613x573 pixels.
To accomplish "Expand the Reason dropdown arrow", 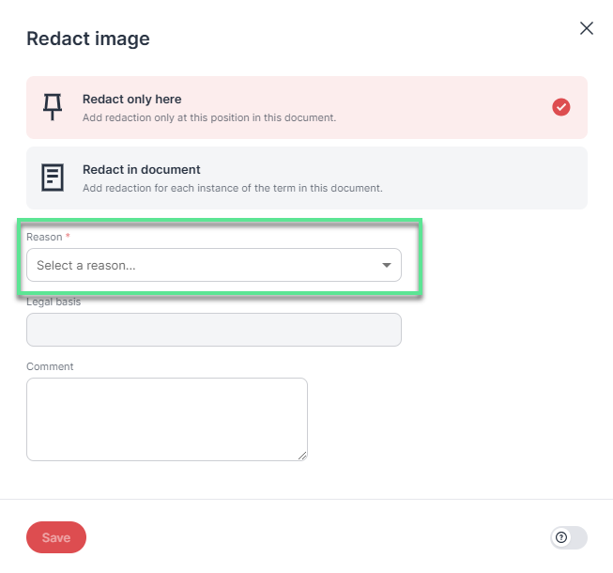I will point(387,265).
